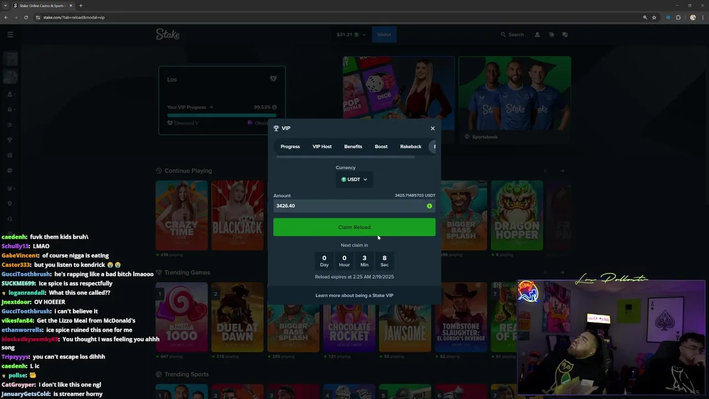Open Sweet Bonanza 1000 trending game
The image size is (709, 399).
click(182, 317)
